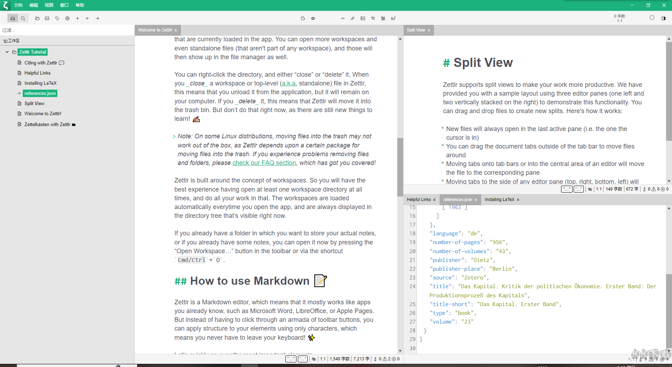Switch to file manager view button

tap(13, 19)
